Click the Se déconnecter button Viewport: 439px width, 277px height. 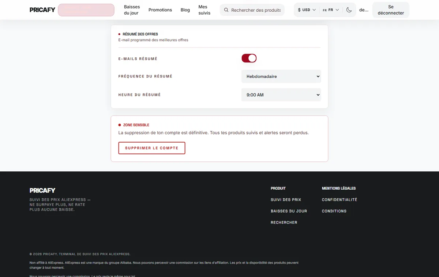[391, 10]
